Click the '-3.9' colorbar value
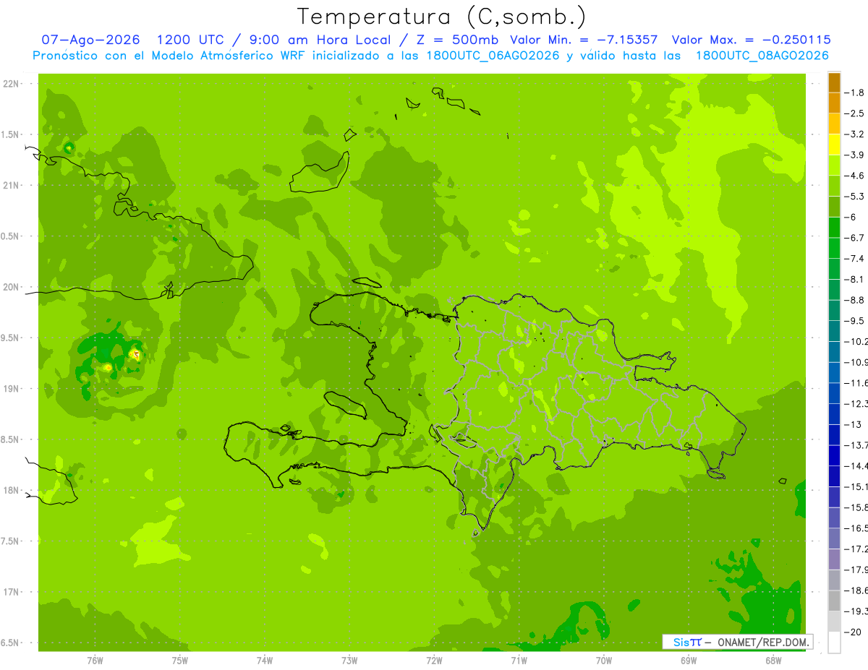The width and height of the screenshot is (868, 670). point(855,155)
